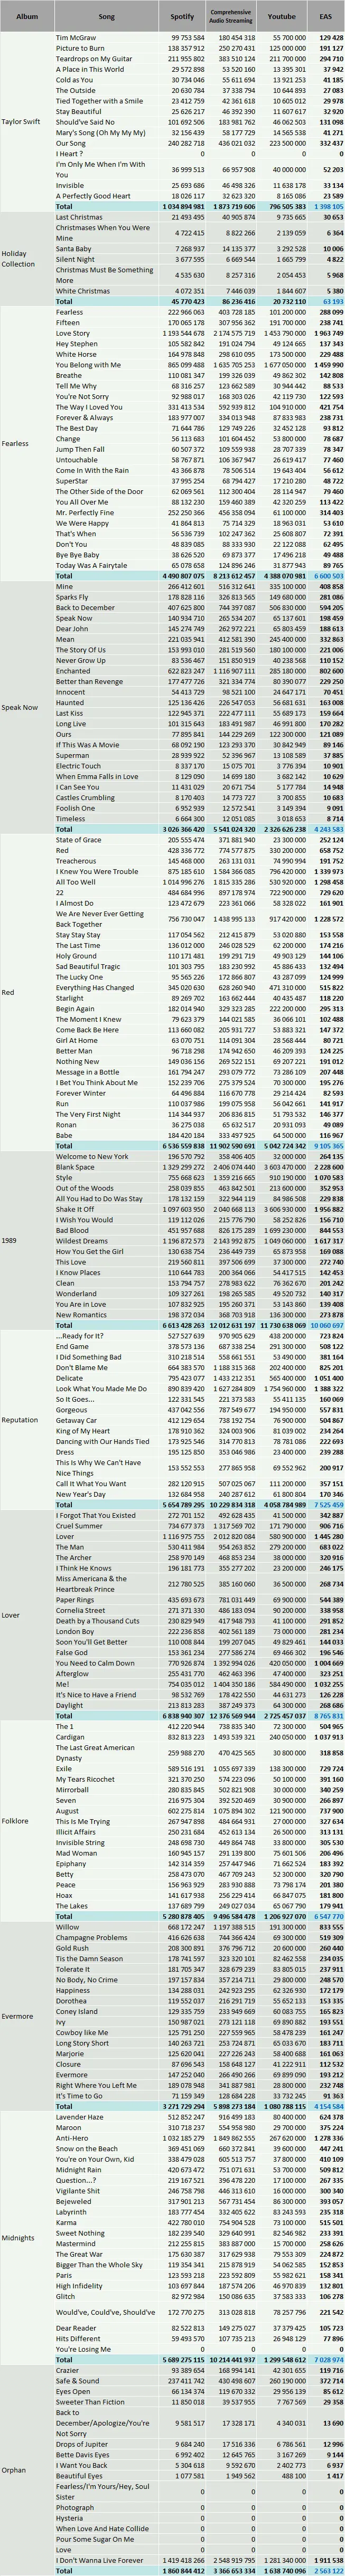
Task: Select the "Sparks Fly" song cell
Action: coord(106,596)
